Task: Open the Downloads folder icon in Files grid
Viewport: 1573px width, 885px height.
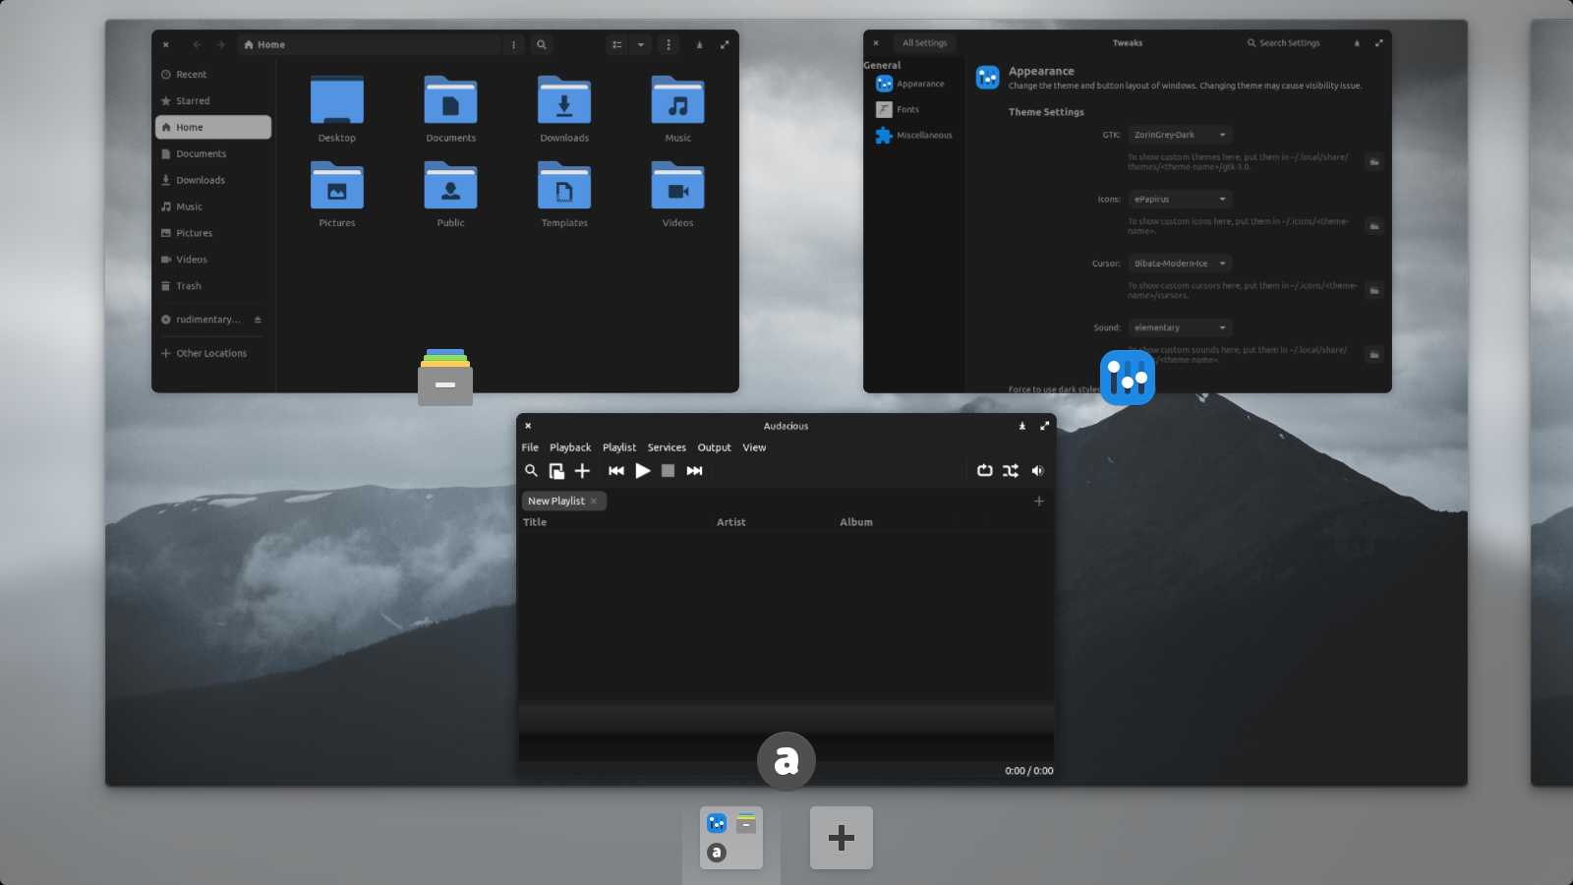Action: coord(564,100)
